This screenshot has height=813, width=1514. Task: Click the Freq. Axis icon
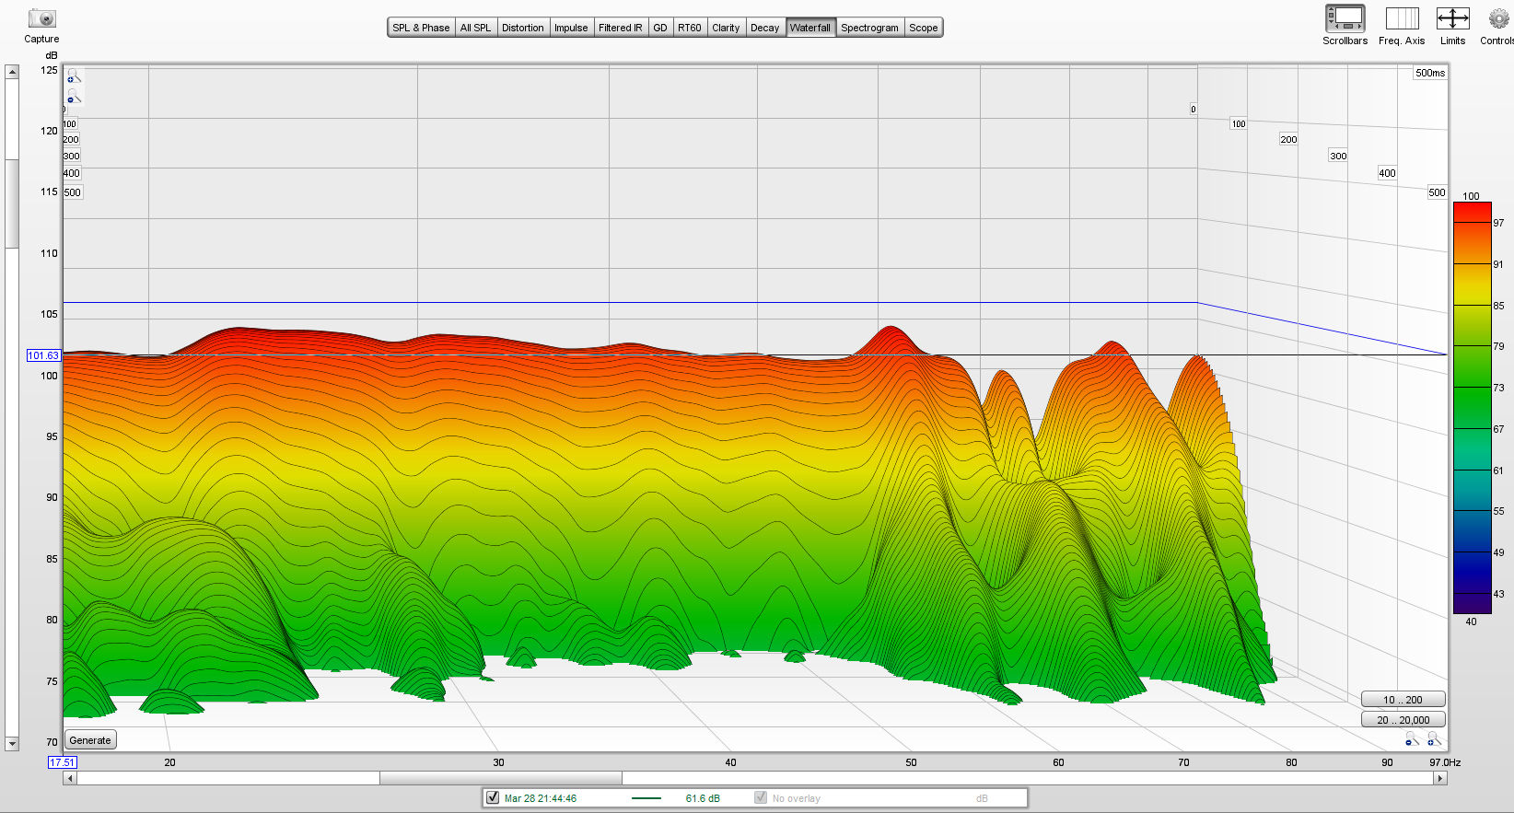tap(1402, 18)
